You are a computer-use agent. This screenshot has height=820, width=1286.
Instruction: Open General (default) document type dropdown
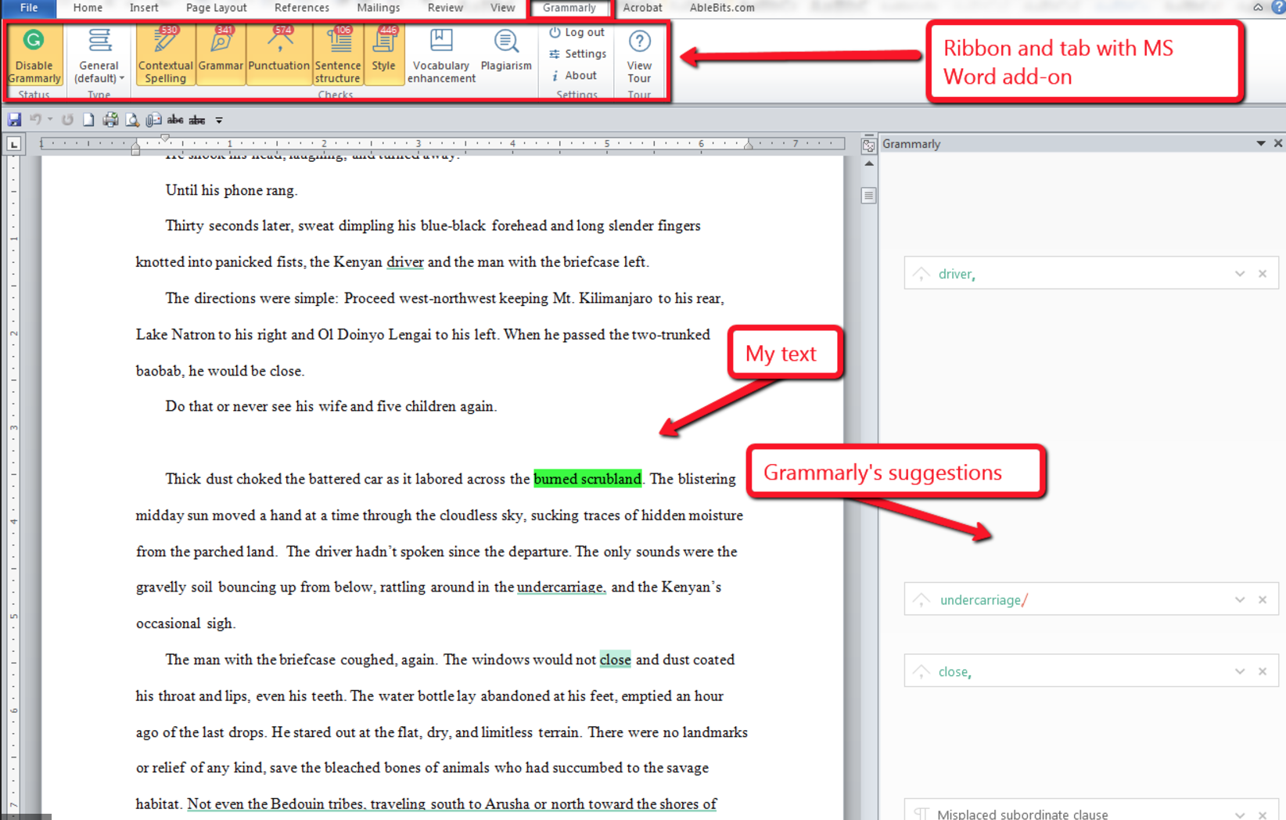[x=99, y=56]
